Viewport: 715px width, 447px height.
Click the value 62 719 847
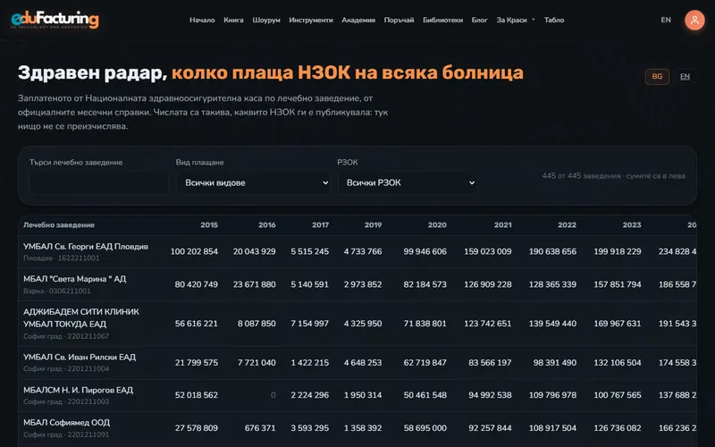[x=425, y=363]
